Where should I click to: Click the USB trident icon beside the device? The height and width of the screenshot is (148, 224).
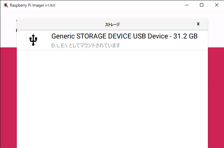(33, 40)
